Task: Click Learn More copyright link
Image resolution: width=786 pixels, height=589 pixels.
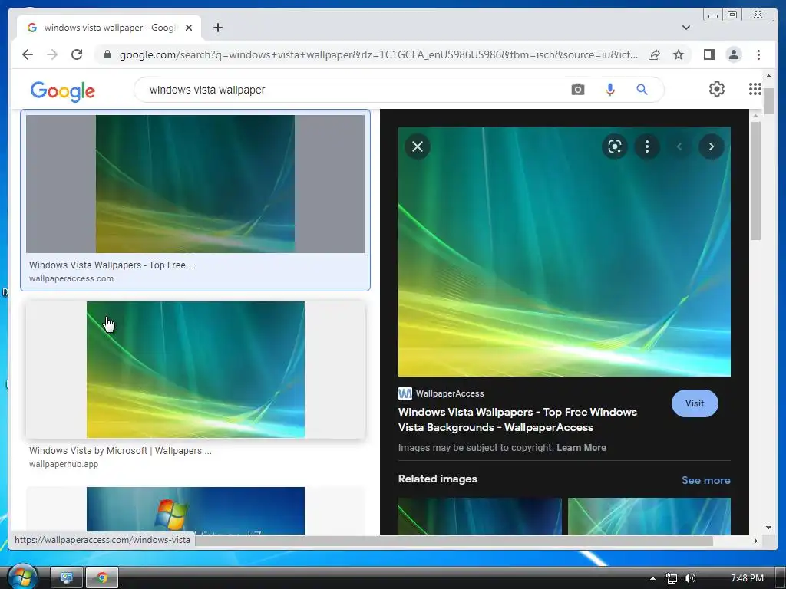Action: click(x=581, y=448)
